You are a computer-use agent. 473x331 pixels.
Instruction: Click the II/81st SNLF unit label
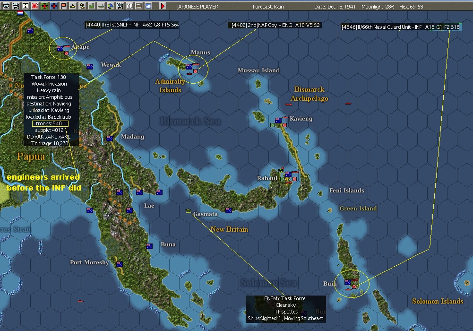tap(132, 25)
